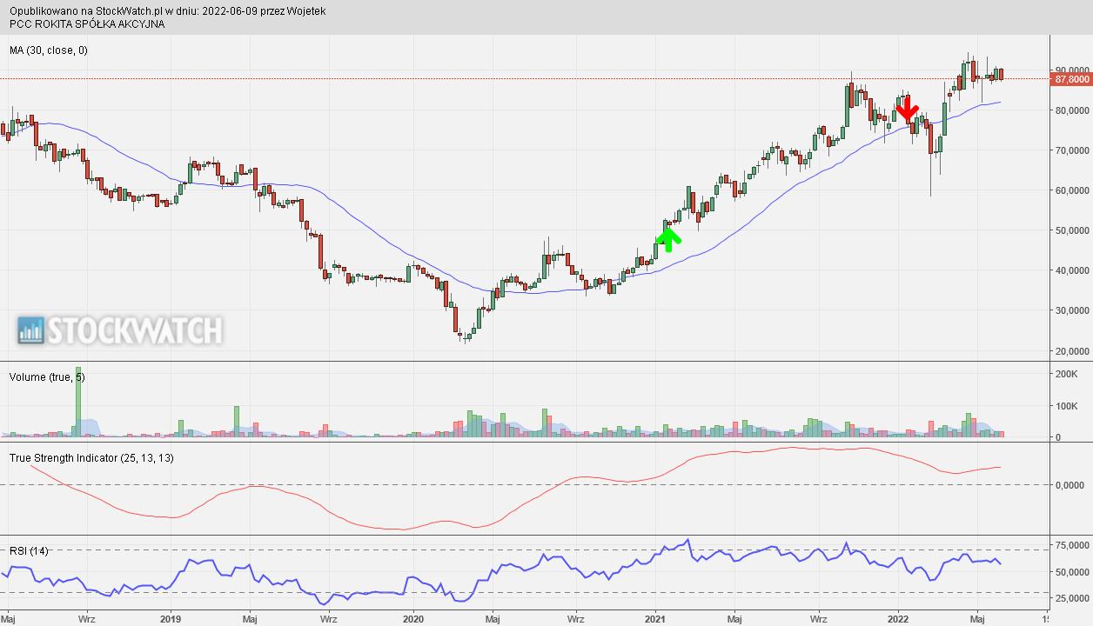Select the Volume (true, 5) panel label
Viewport: 1093px width, 626px height.
pyautogui.click(x=47, y=377)
